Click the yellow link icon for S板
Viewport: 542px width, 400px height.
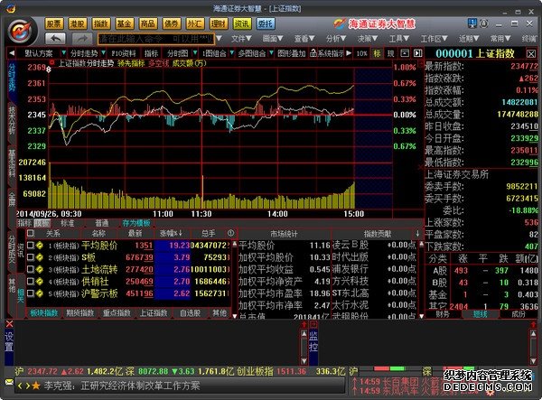pyautogui.click(x=40, y=257)
